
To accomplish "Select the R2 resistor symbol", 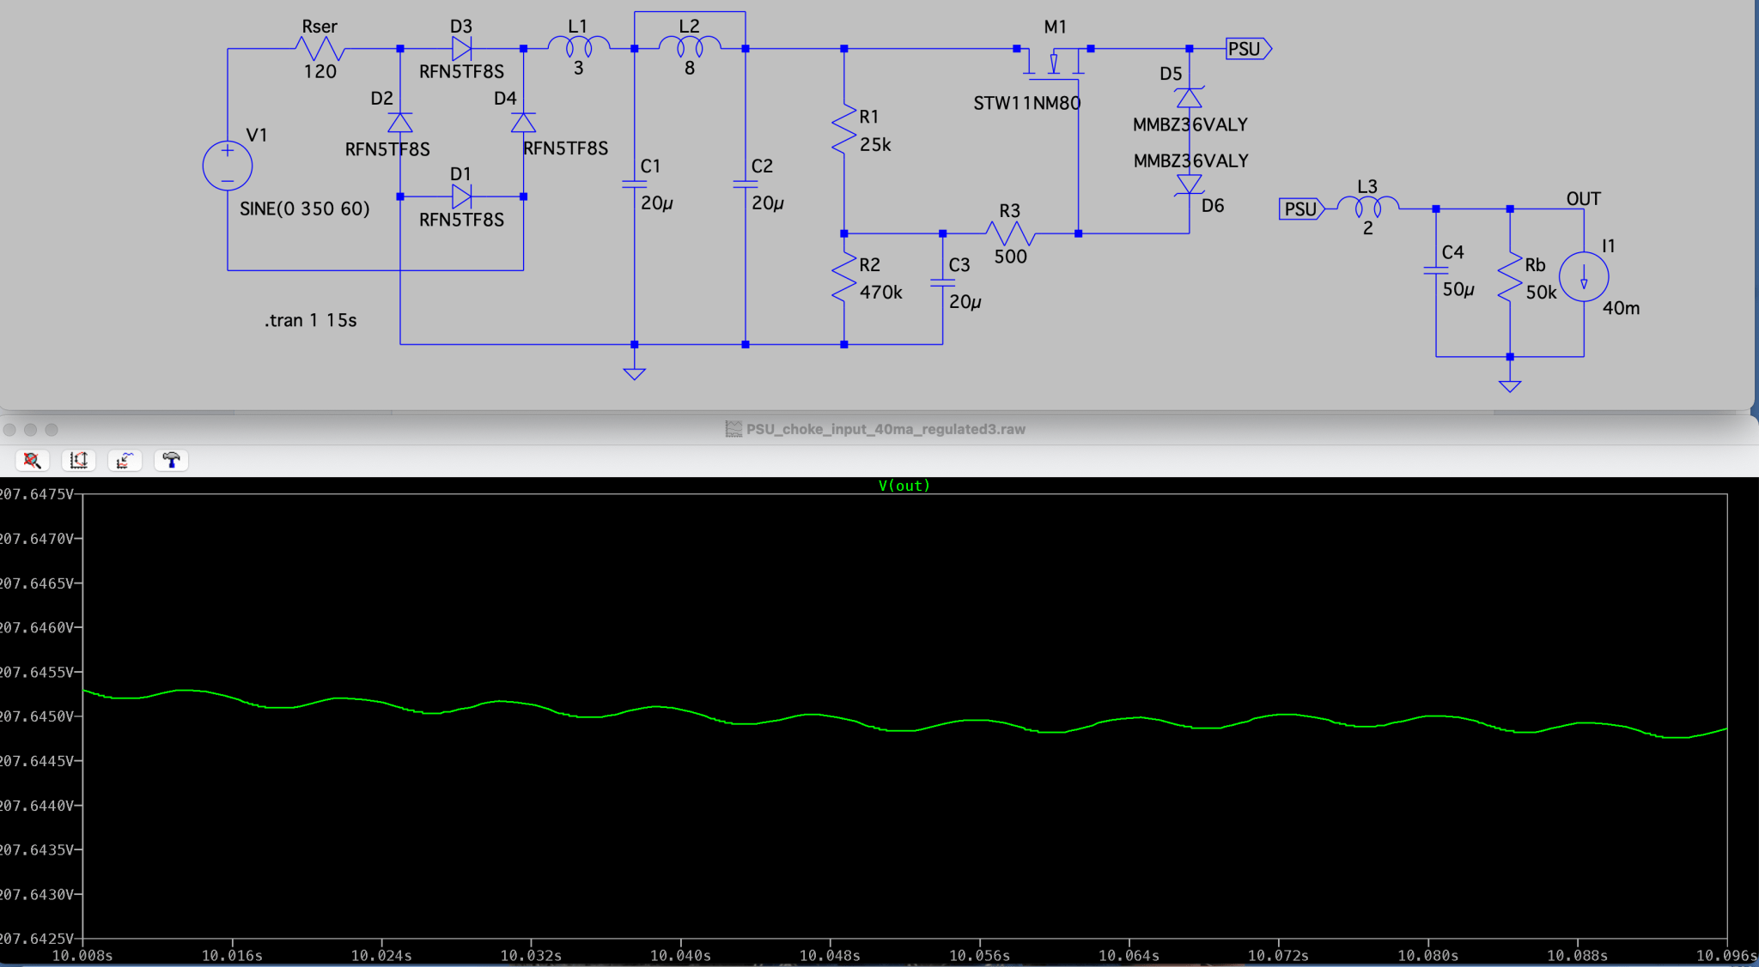I will tap(844, 277).
